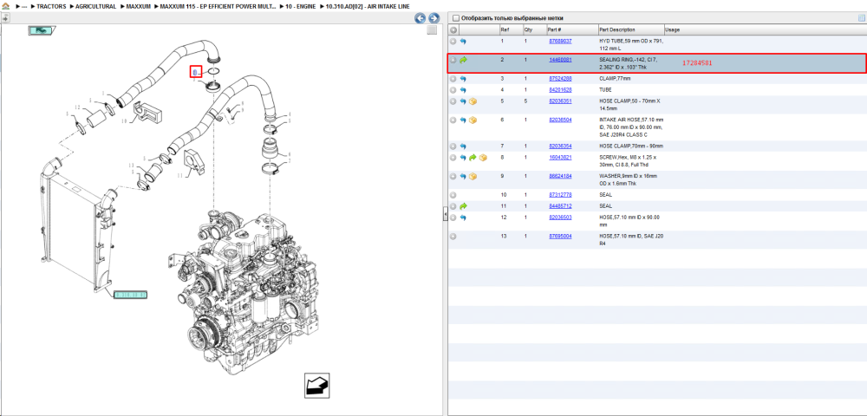Open the TRACTORS breadcrumb
The height and width of the screenshot is (416, 867).
tap(51, 6)
